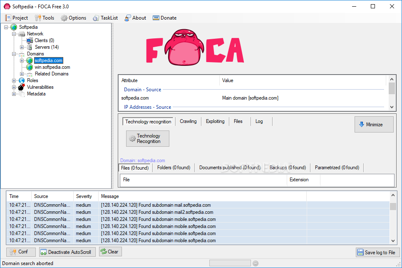This screenshot has height=268, width=402.
Task: Open the Backups (0 found) tab
Action: (288, 168)
